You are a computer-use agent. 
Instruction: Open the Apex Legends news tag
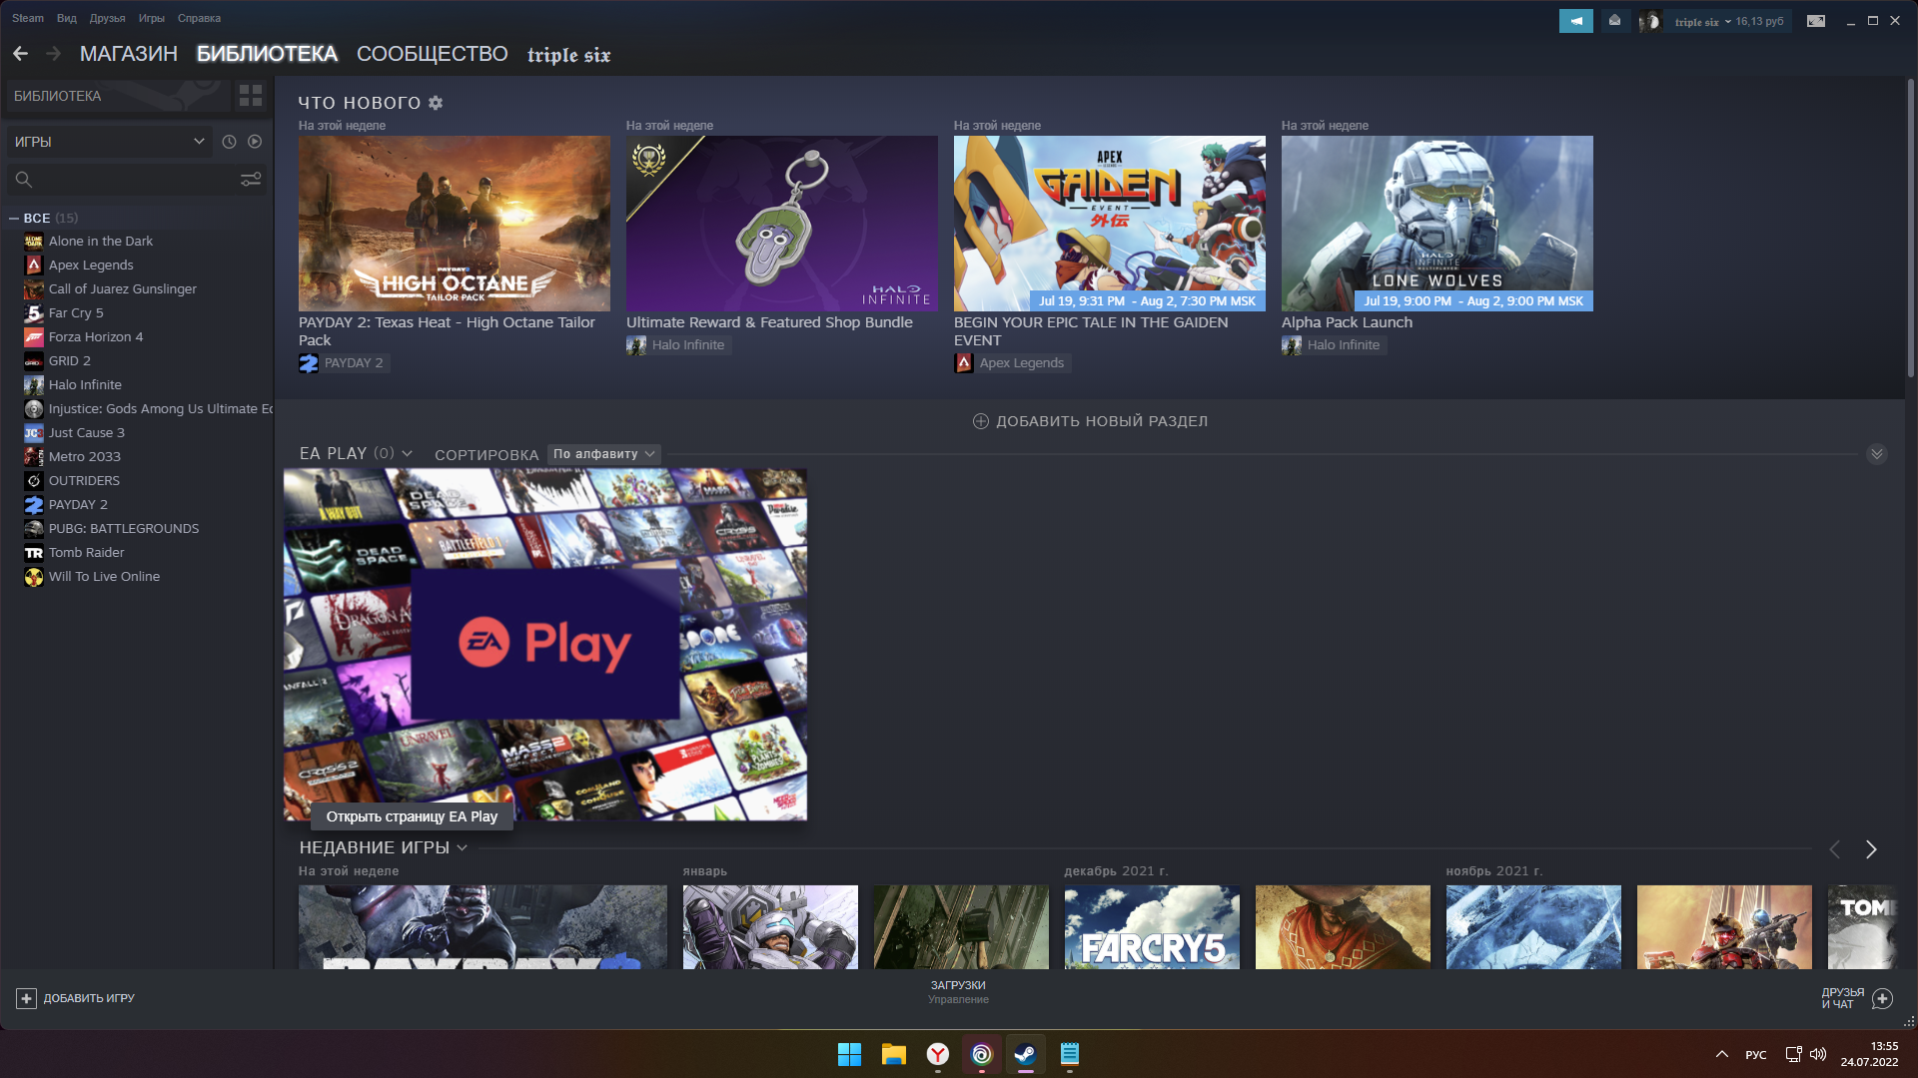(1012, 363)
